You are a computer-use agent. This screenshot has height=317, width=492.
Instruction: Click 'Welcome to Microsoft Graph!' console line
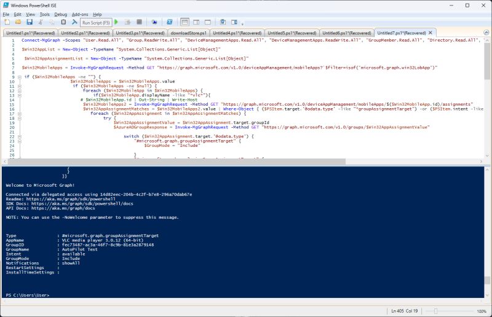point(40,186)
